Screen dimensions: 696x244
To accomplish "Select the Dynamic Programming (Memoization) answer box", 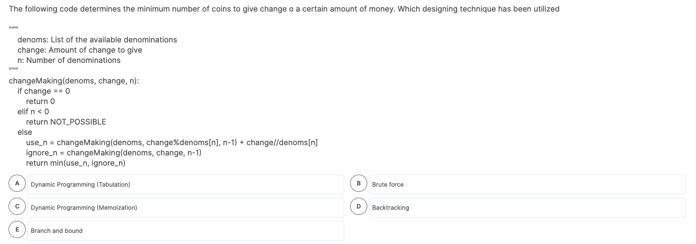I will tap(186, 208).
